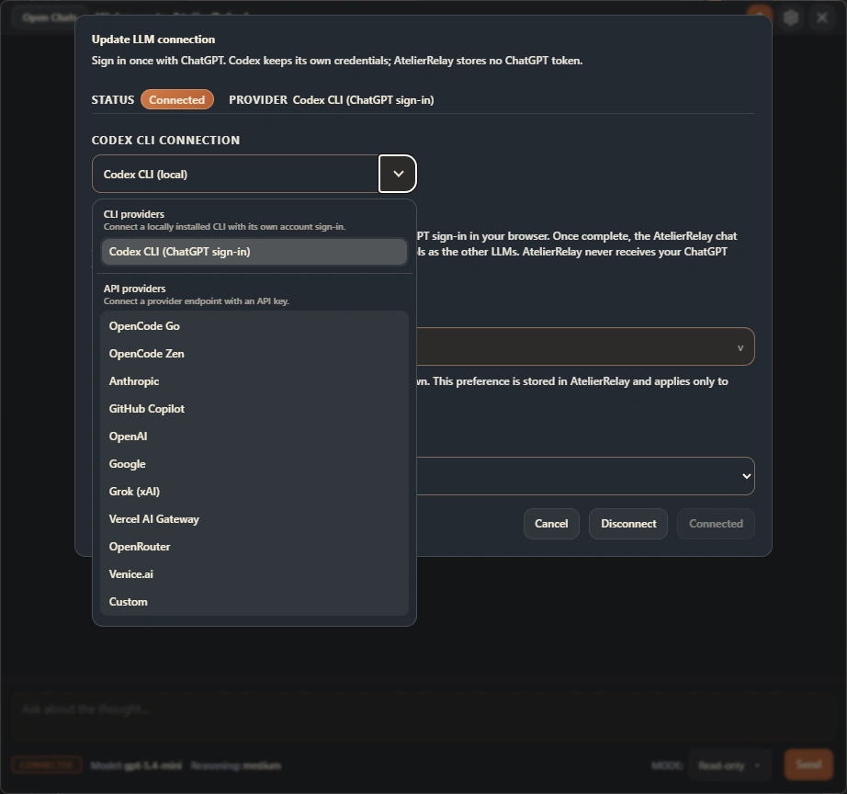Screen dimensions: 847x794
Task: Click the Cancel button
Action: [x=551, y=524]
